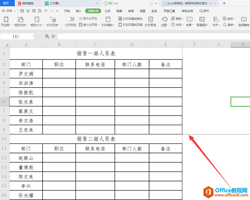Open the colors (颜色) tool
Screen dimensions: 250x200
point(177,19)
